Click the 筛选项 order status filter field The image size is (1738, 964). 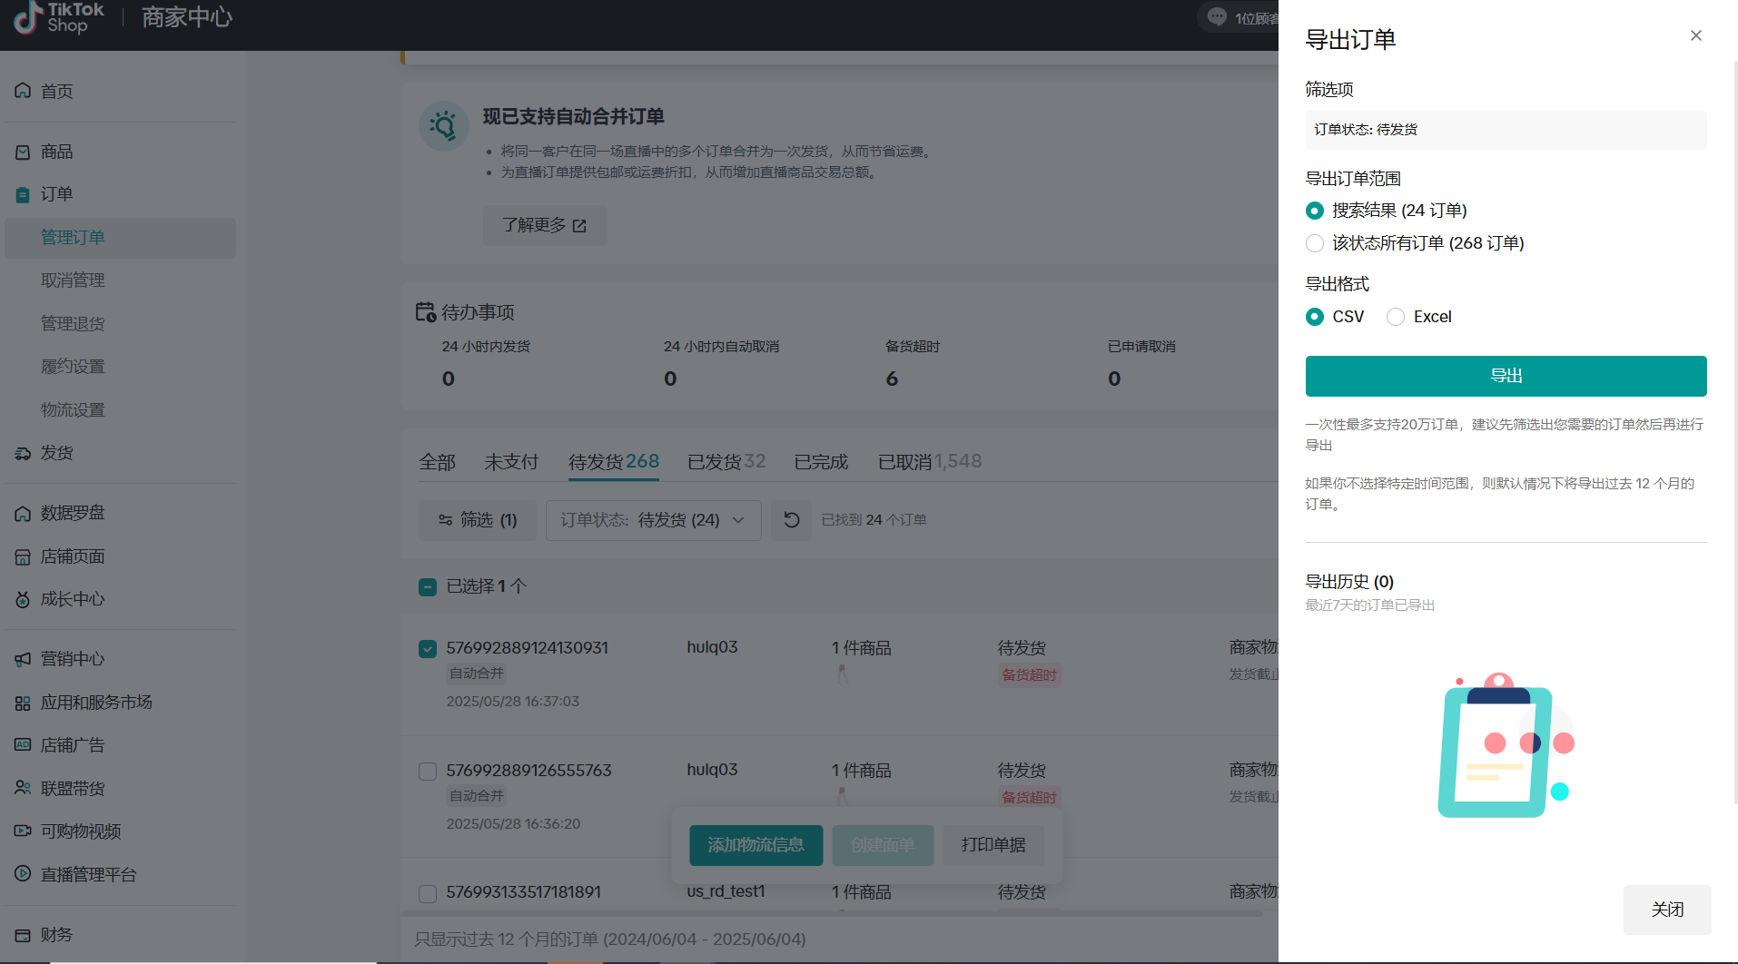pyautogui.click(x=1506, y=130)
